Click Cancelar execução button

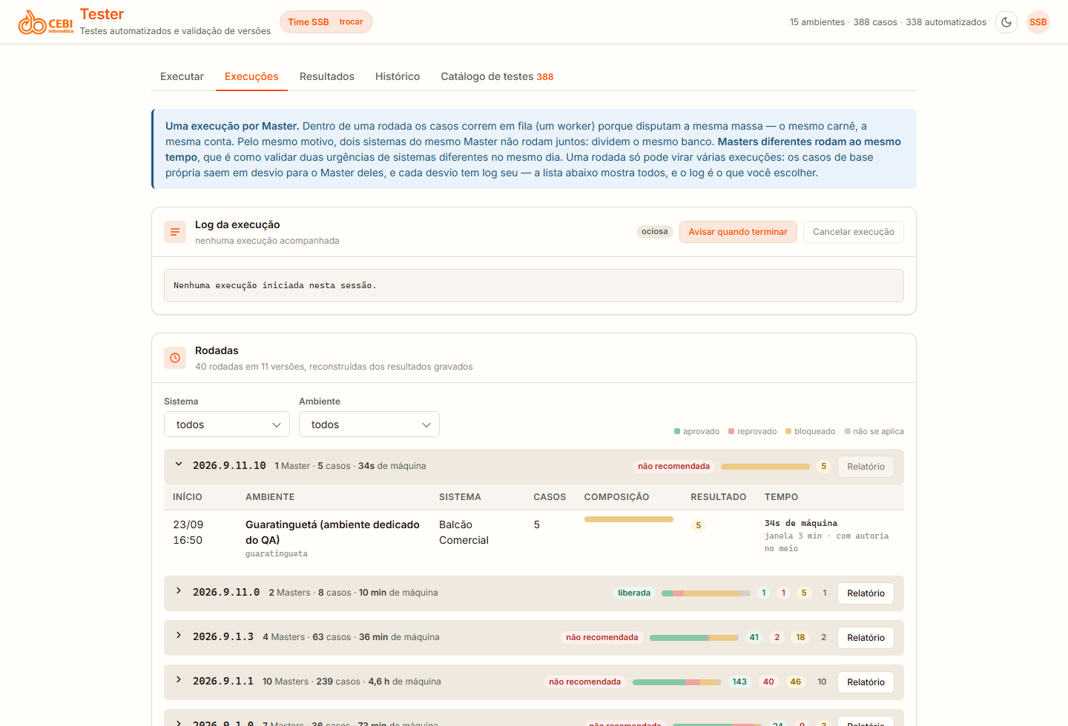click(x=854, y=232)
